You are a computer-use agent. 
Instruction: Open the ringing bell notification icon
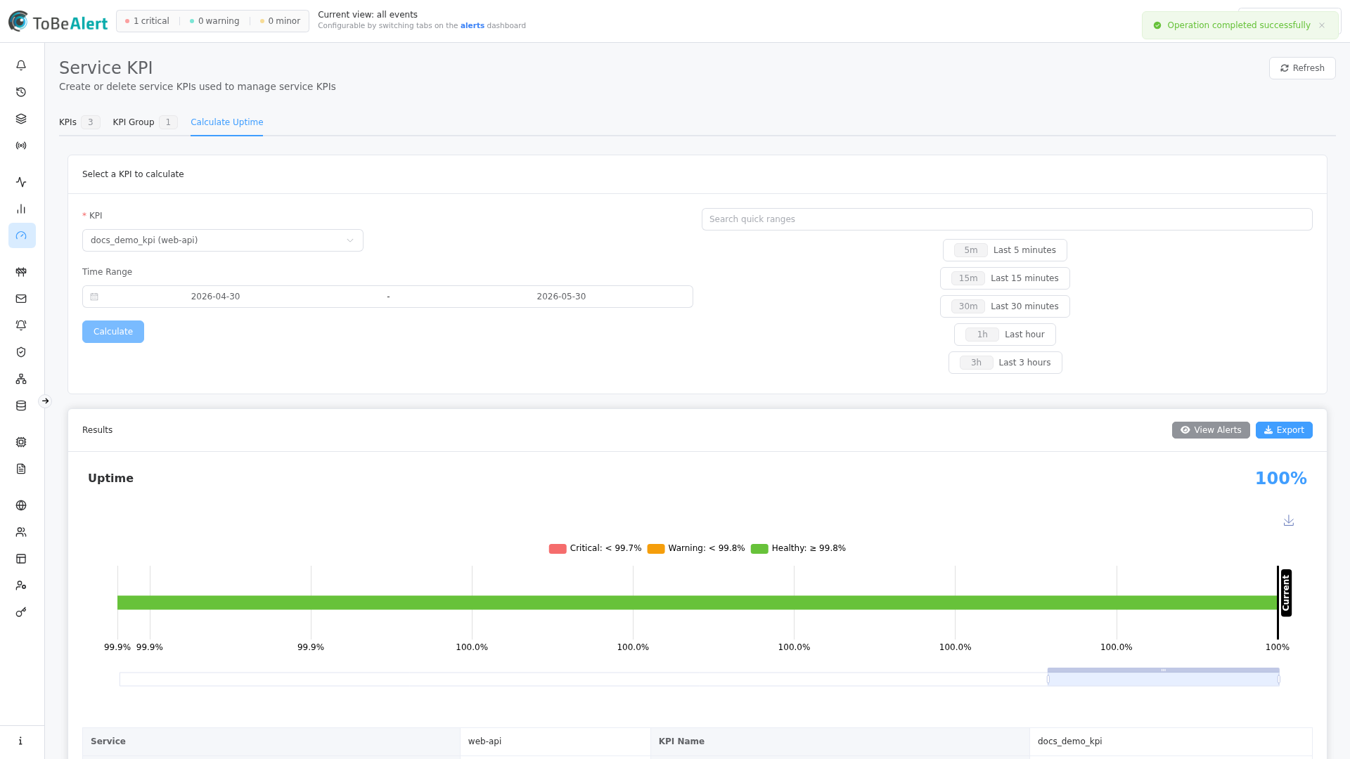(21, 325)
